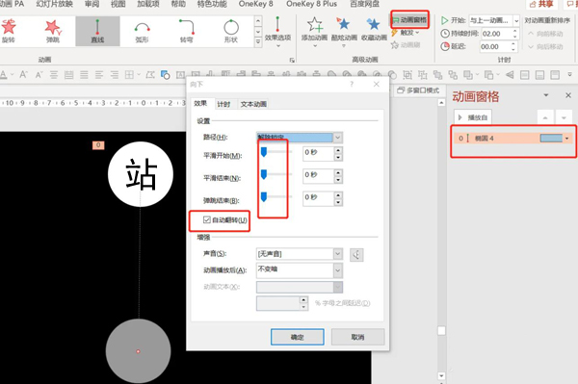Select the 椭圆 4 animation entry

click(x=512, y=139)
